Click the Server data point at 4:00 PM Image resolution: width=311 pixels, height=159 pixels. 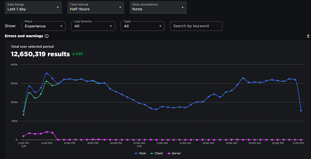click(x=46, y=132)
